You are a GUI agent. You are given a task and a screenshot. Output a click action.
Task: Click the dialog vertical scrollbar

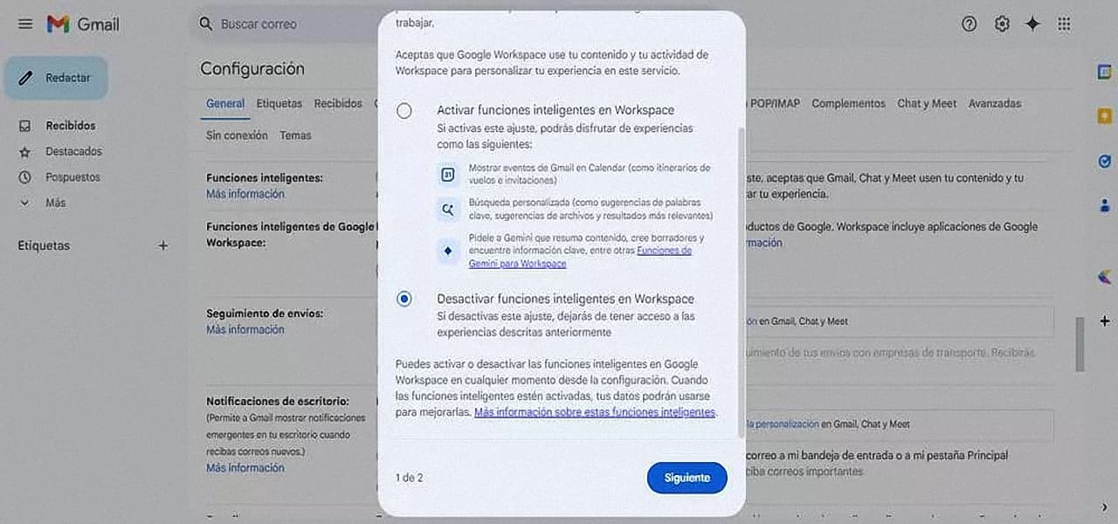tap(742, 279)
